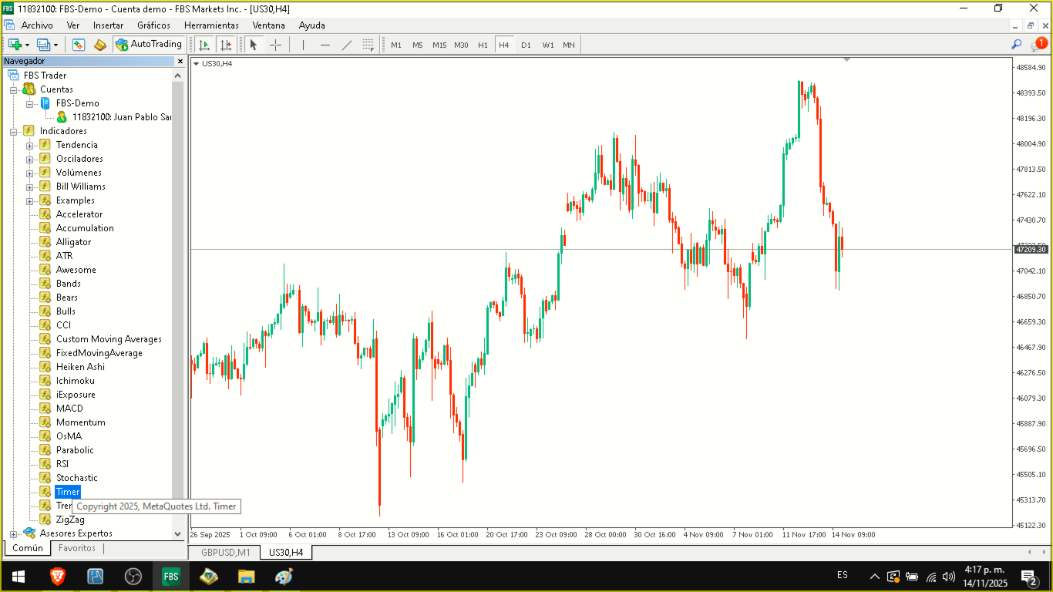
Task: Open the notifications bubble icon
Action: click(1038, 45)
